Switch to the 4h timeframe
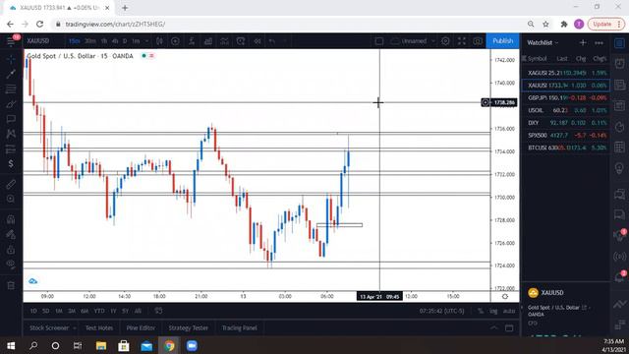 [x=115, y=41]
